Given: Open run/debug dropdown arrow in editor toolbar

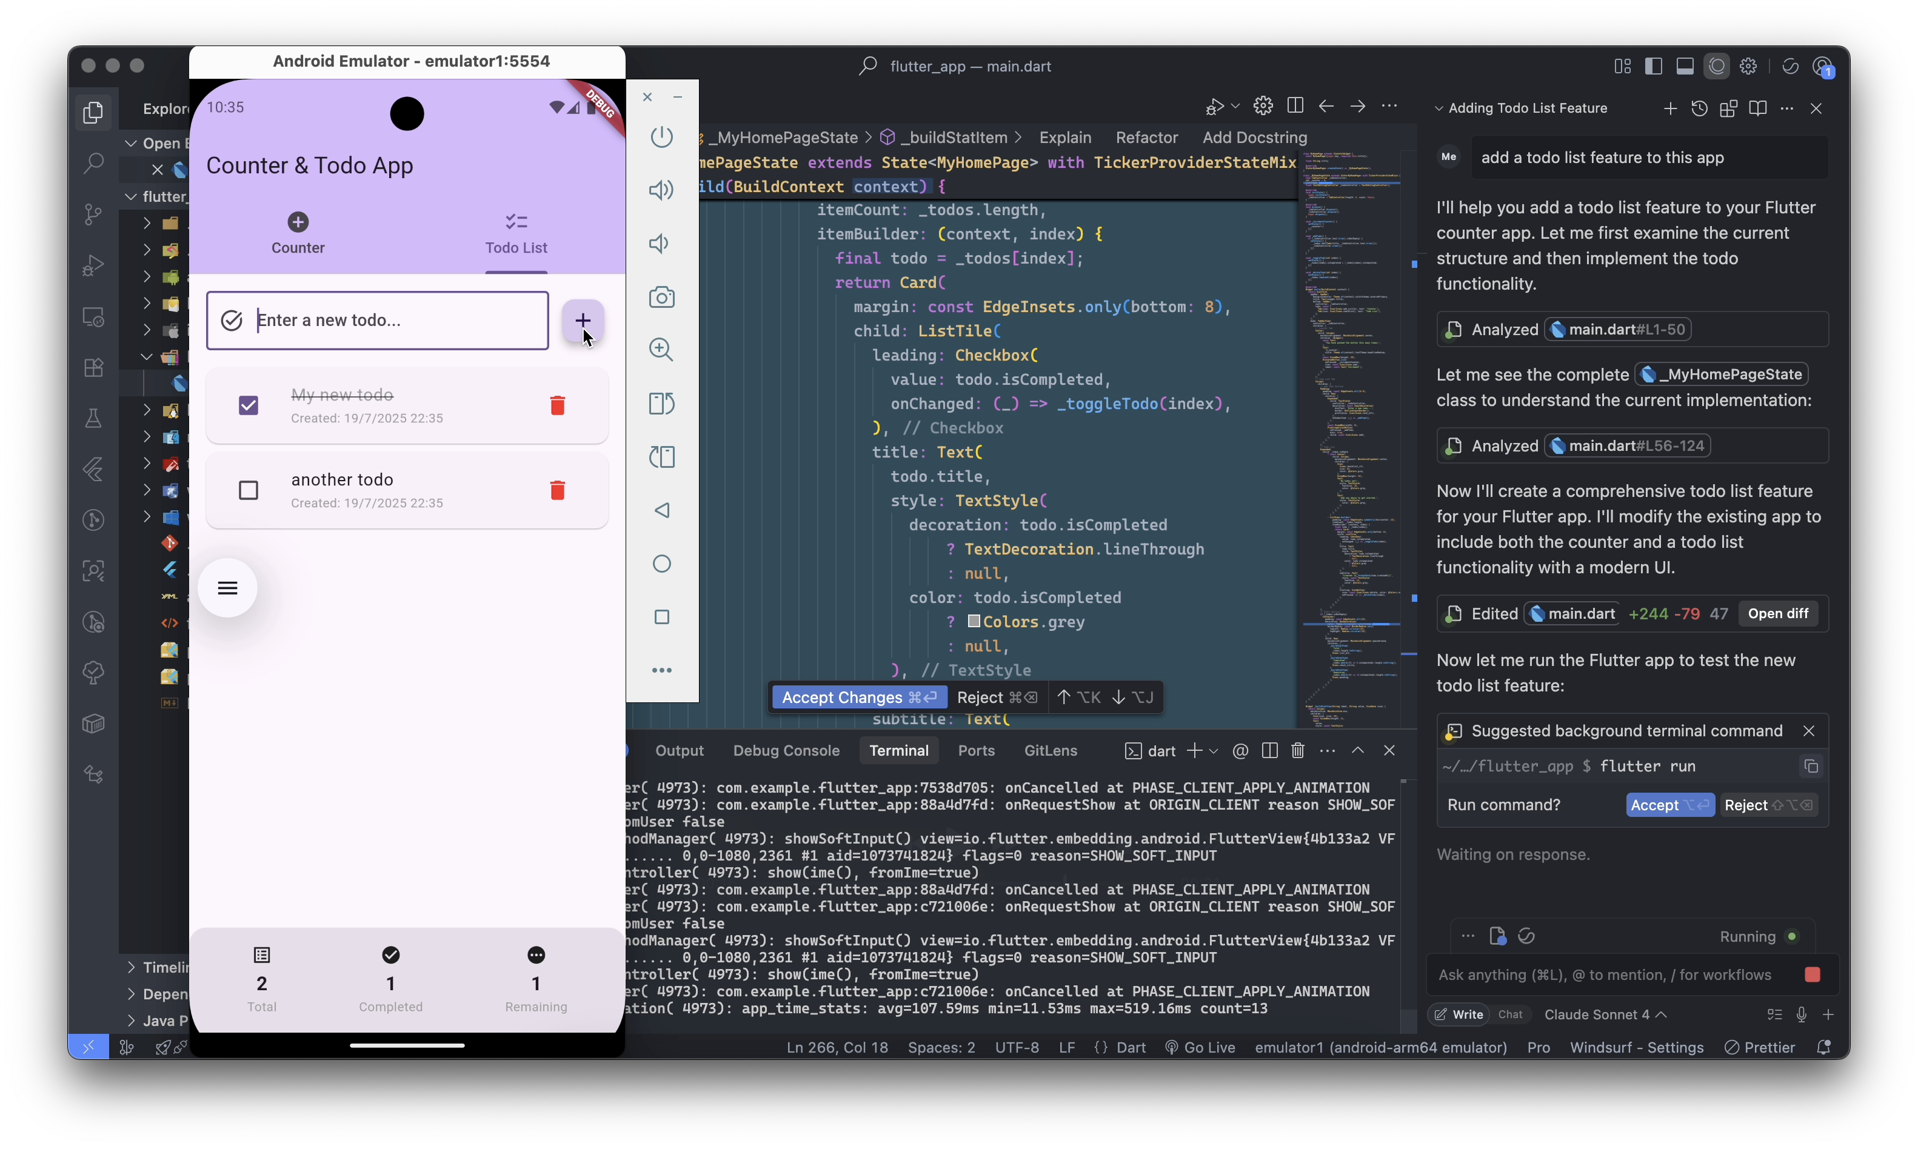Looking at the screenshot, I should tap(1234, 106).
